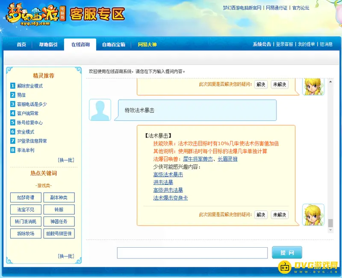Click 未解决 in the top partial reply

(280, 84)
